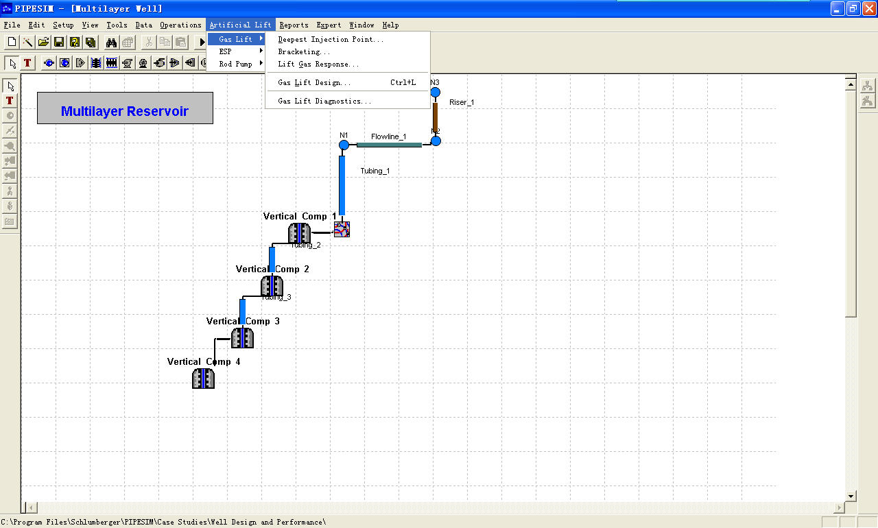Open the Window menu
Image resolution: width=878 pixels, height=528 pixels.
pos(362,25)
